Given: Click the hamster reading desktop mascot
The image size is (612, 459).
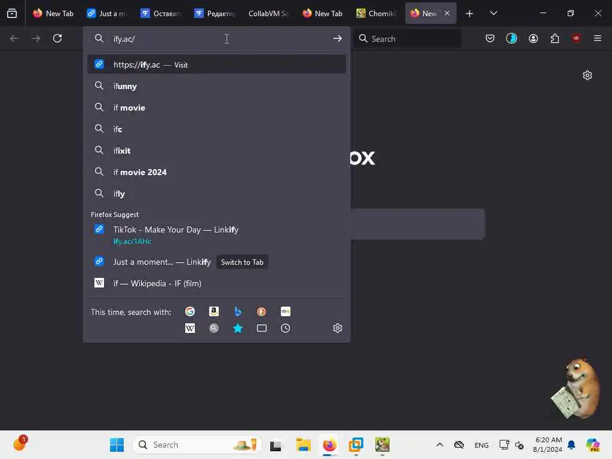Looking at the screenshot, I should [x=576, y=388].
